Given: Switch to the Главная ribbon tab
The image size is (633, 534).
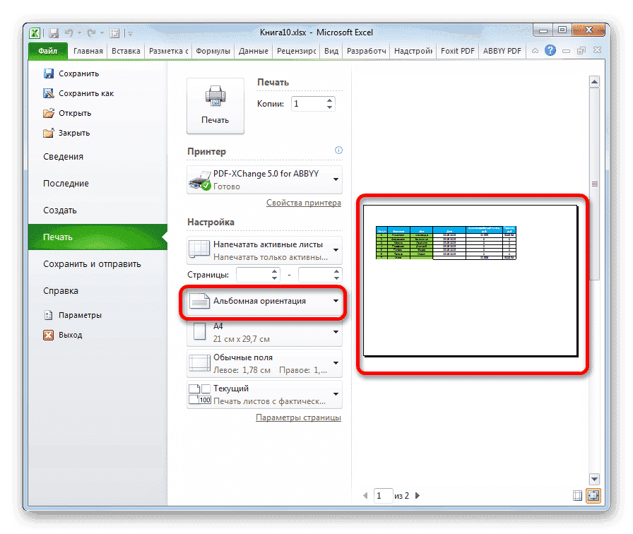Looking at the screenshot, I should [88, 50].
